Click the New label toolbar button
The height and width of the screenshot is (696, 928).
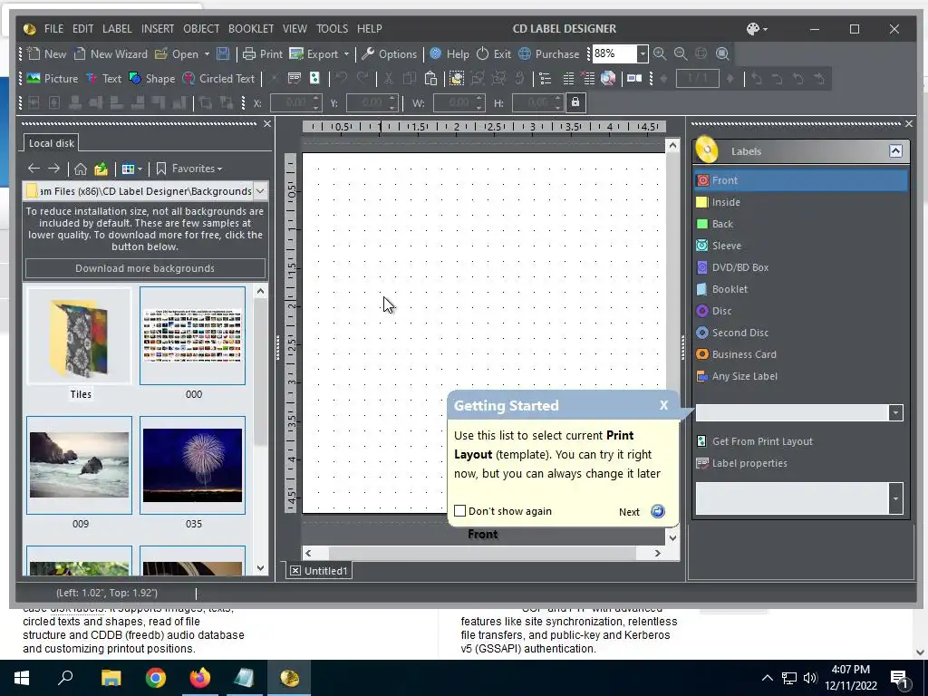point(46,53)
